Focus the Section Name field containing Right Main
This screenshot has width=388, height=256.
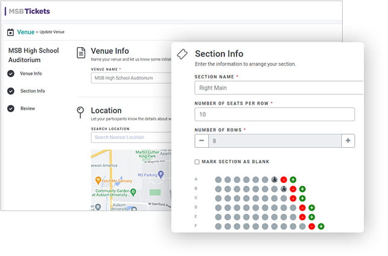click(279, 88)
